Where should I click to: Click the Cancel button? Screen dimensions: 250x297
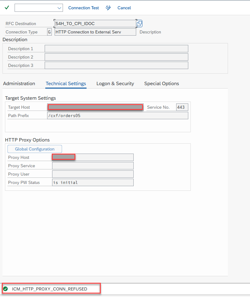[124, 8]
